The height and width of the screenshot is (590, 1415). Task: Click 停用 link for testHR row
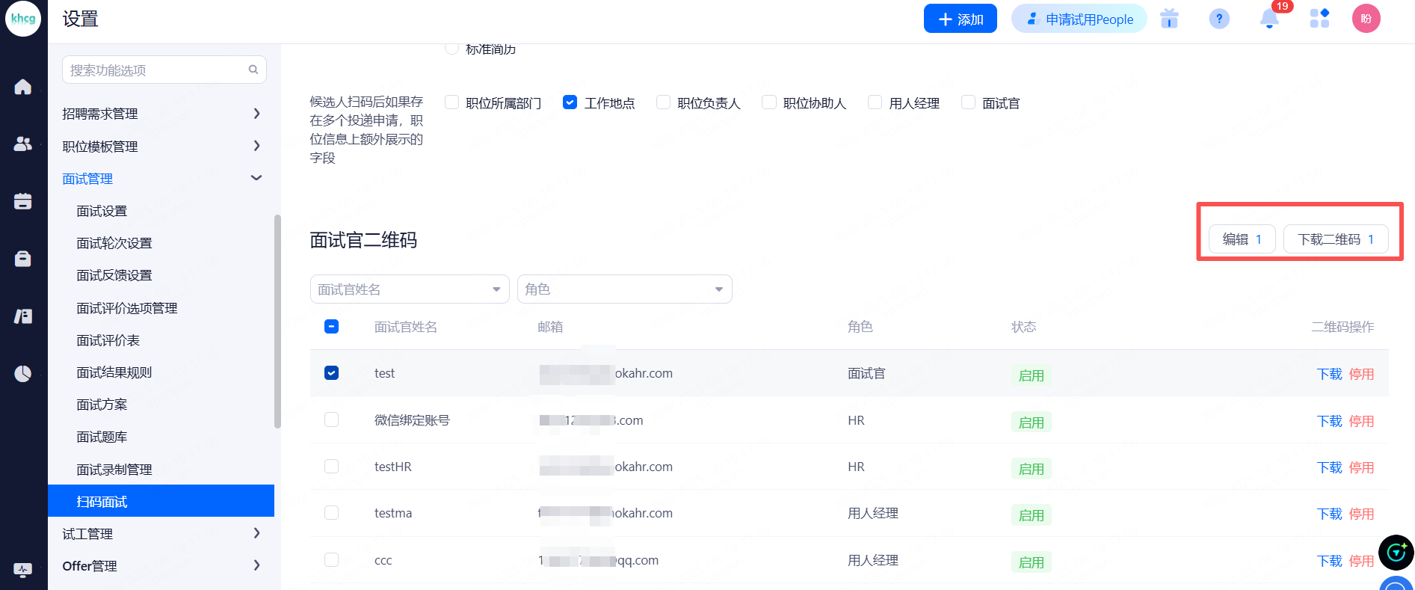point(1361,467)
